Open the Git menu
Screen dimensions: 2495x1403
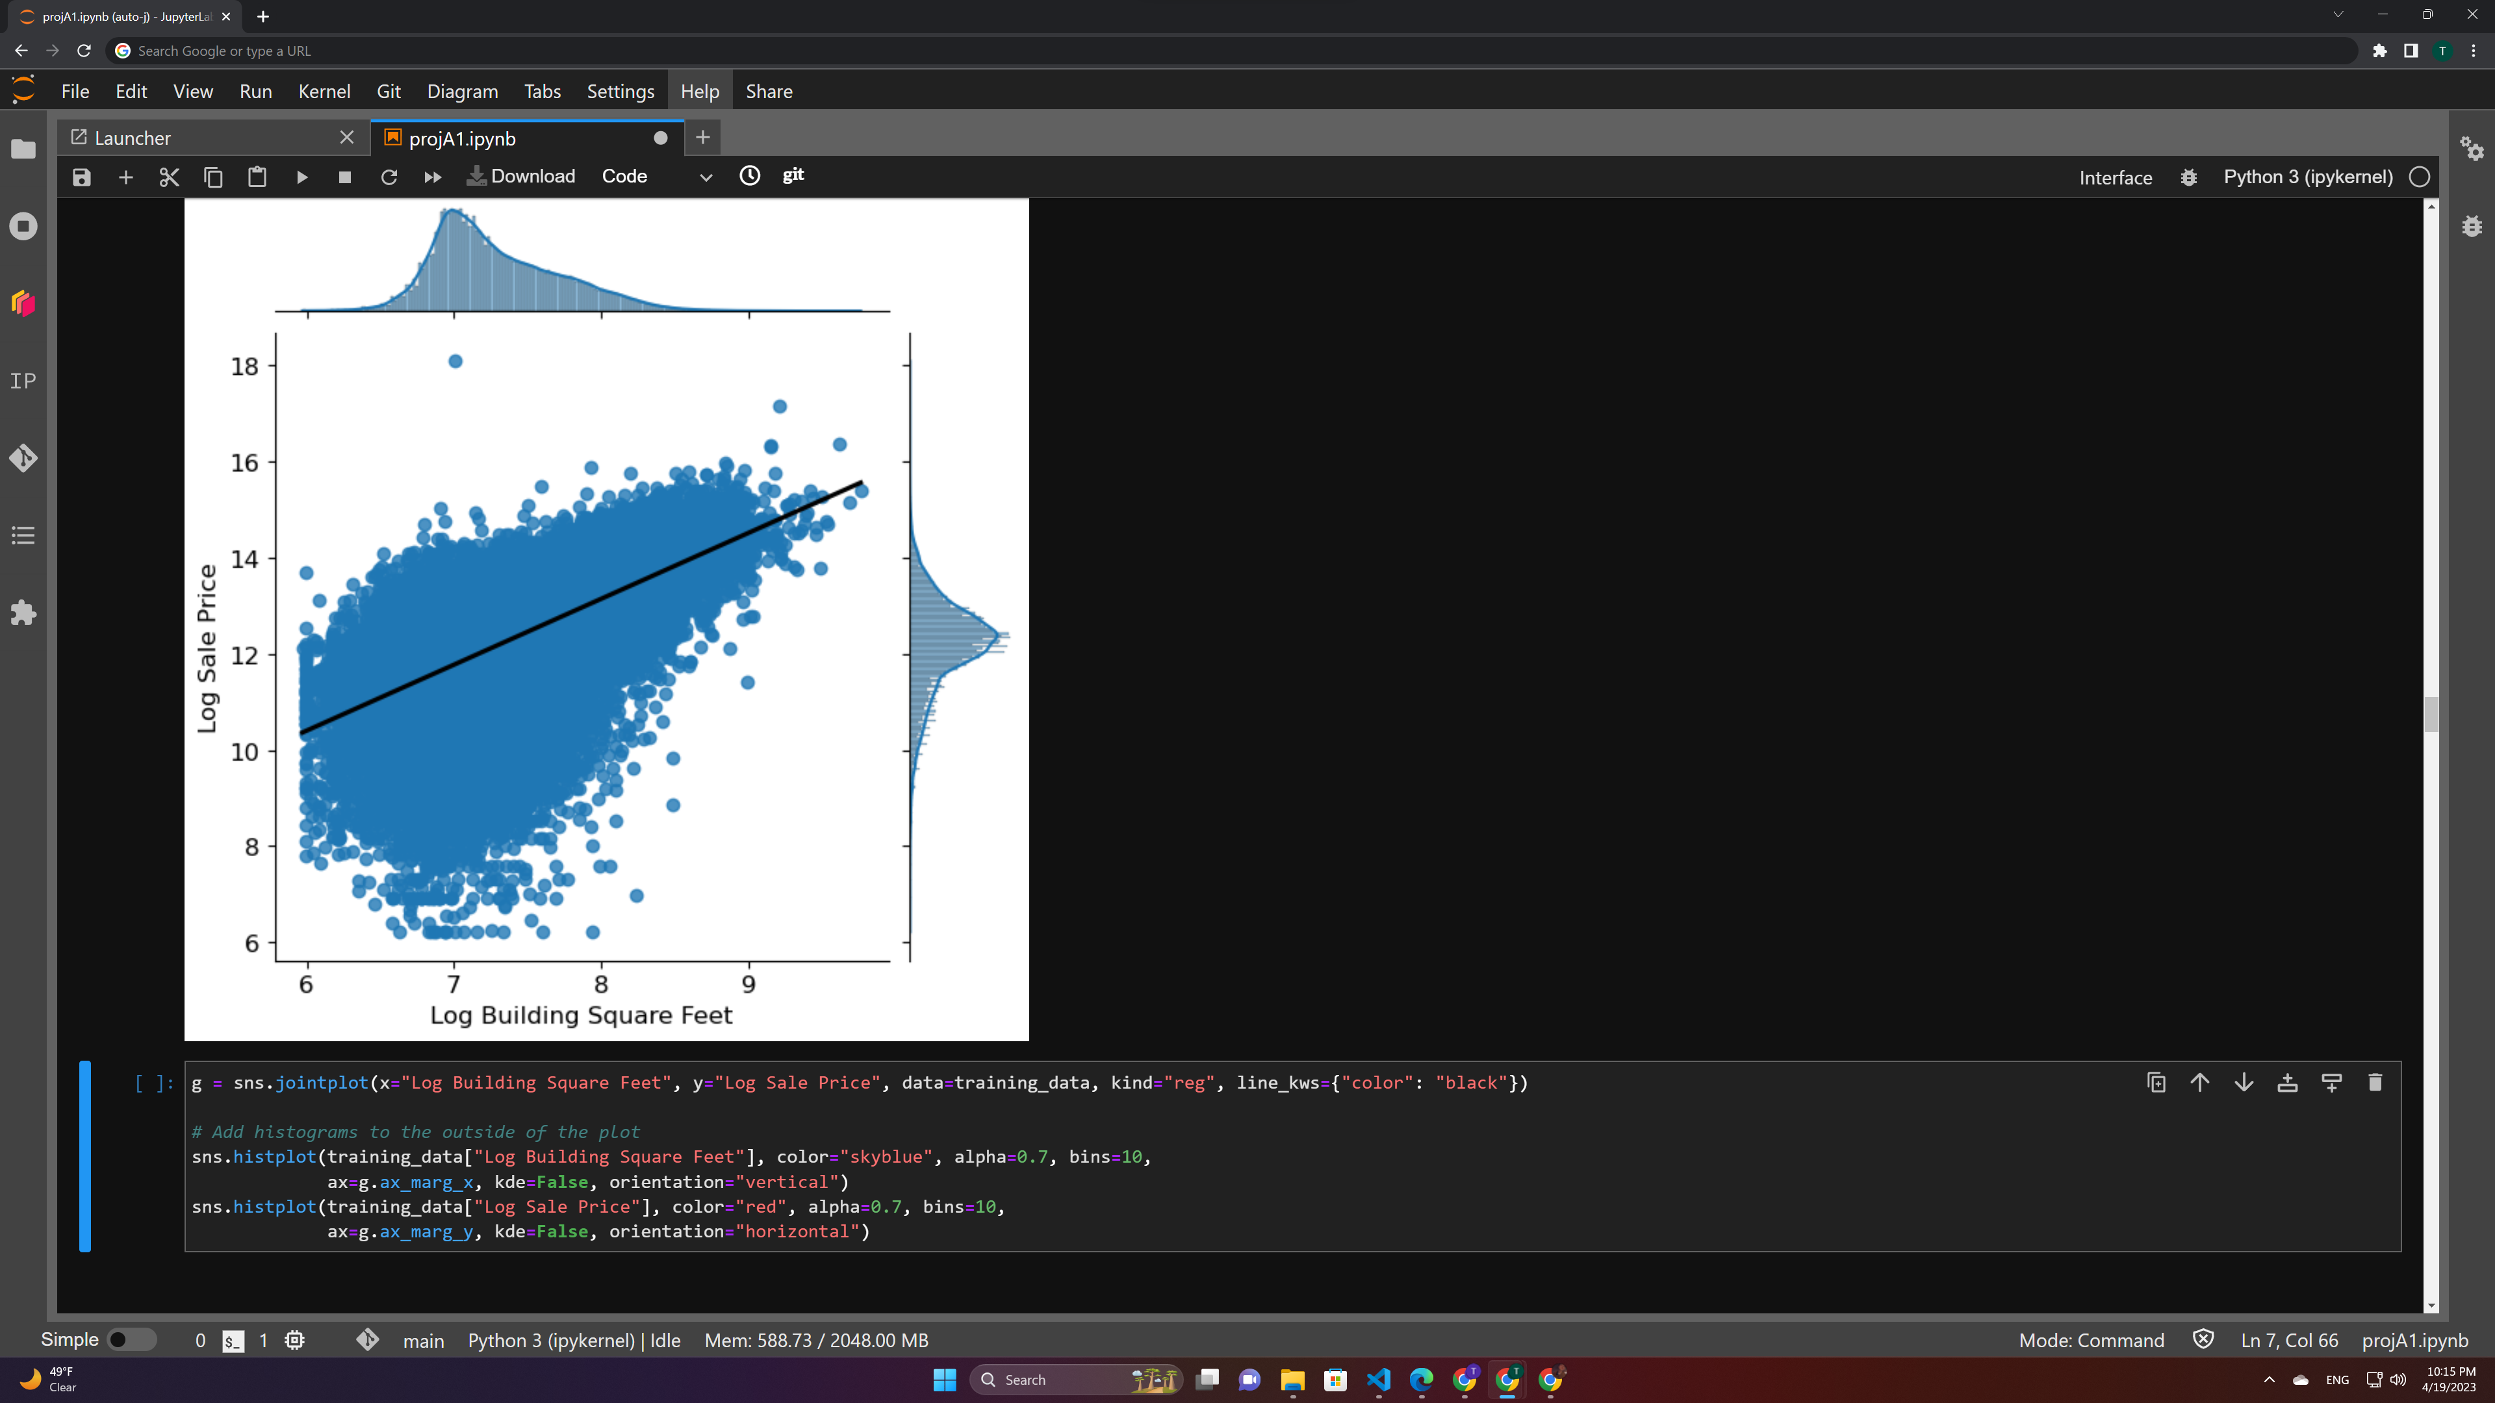[389, 91]
